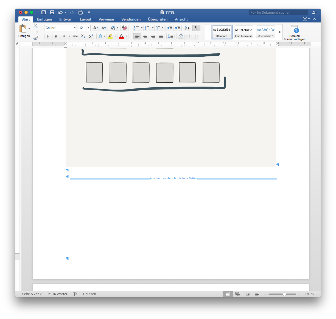Click the spelling check icon in status bar

coord(75,294)
